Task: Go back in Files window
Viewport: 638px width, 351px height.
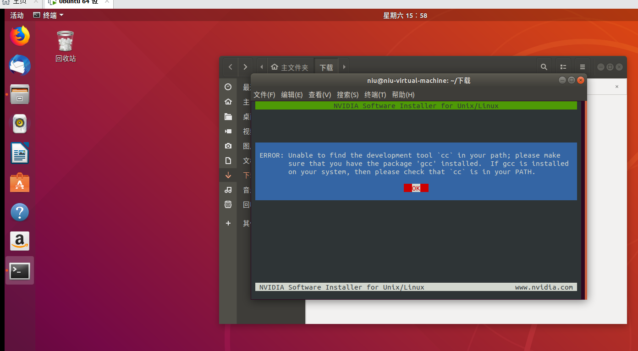Action: [231, 67]
